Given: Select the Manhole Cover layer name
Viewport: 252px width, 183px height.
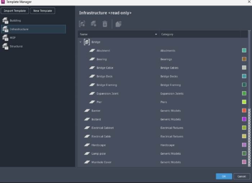Looking at the screenshot, I should (102, 162).
